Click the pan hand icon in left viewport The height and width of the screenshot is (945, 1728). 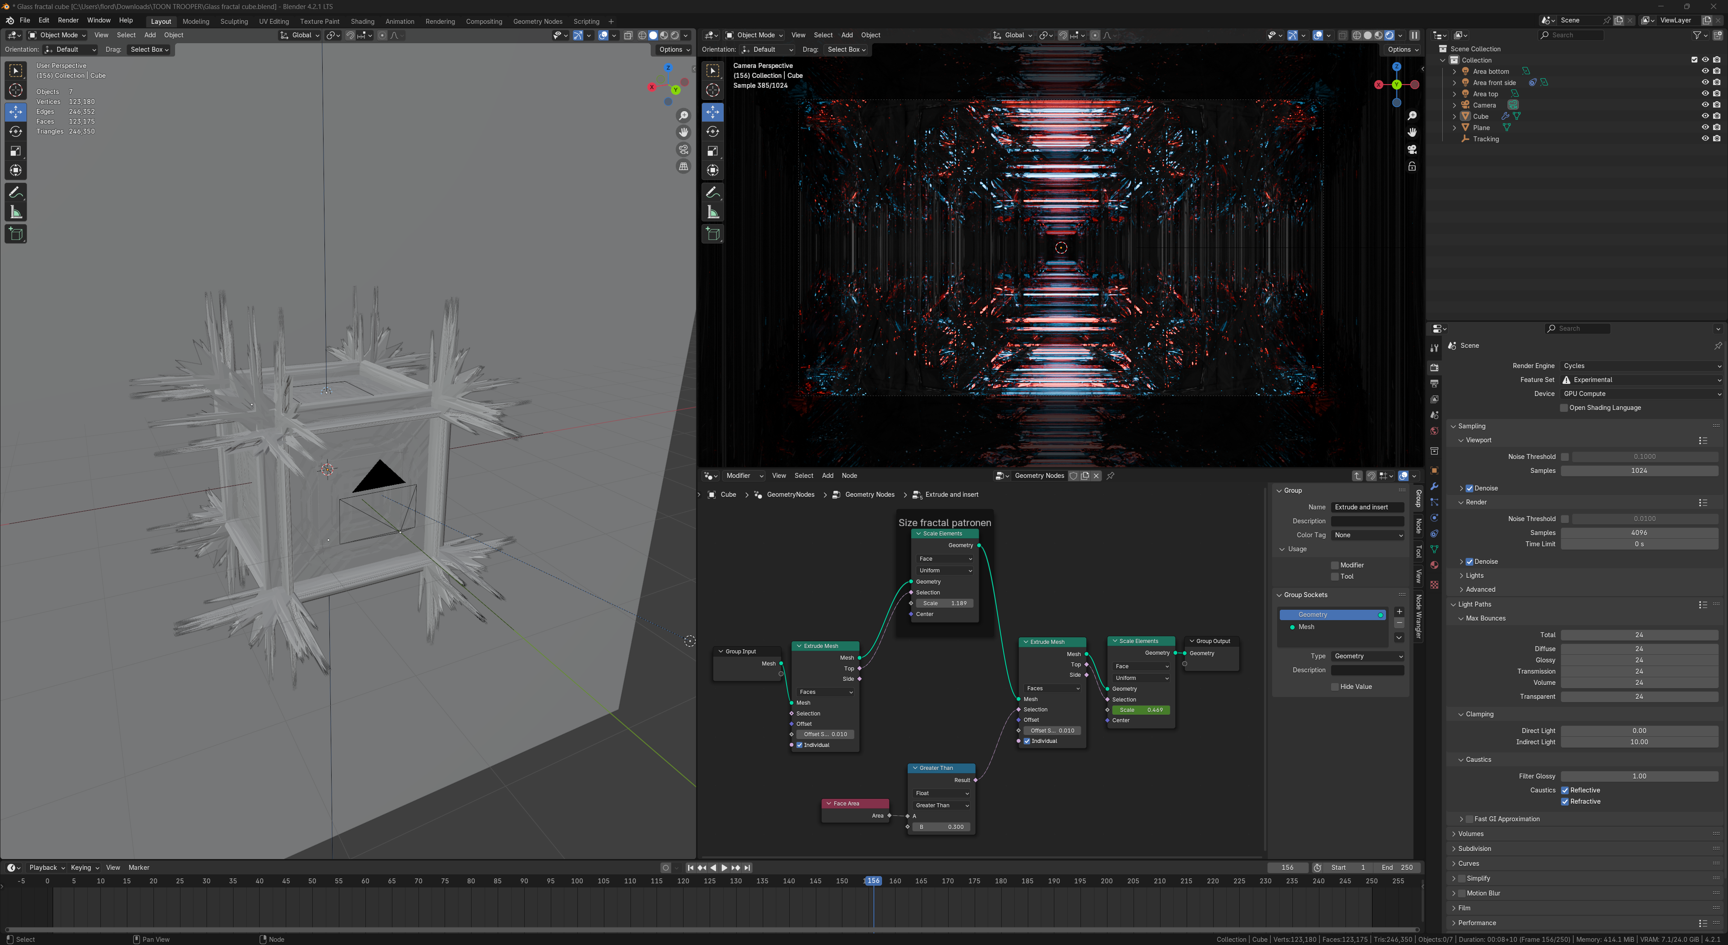[x=684, y=133]
